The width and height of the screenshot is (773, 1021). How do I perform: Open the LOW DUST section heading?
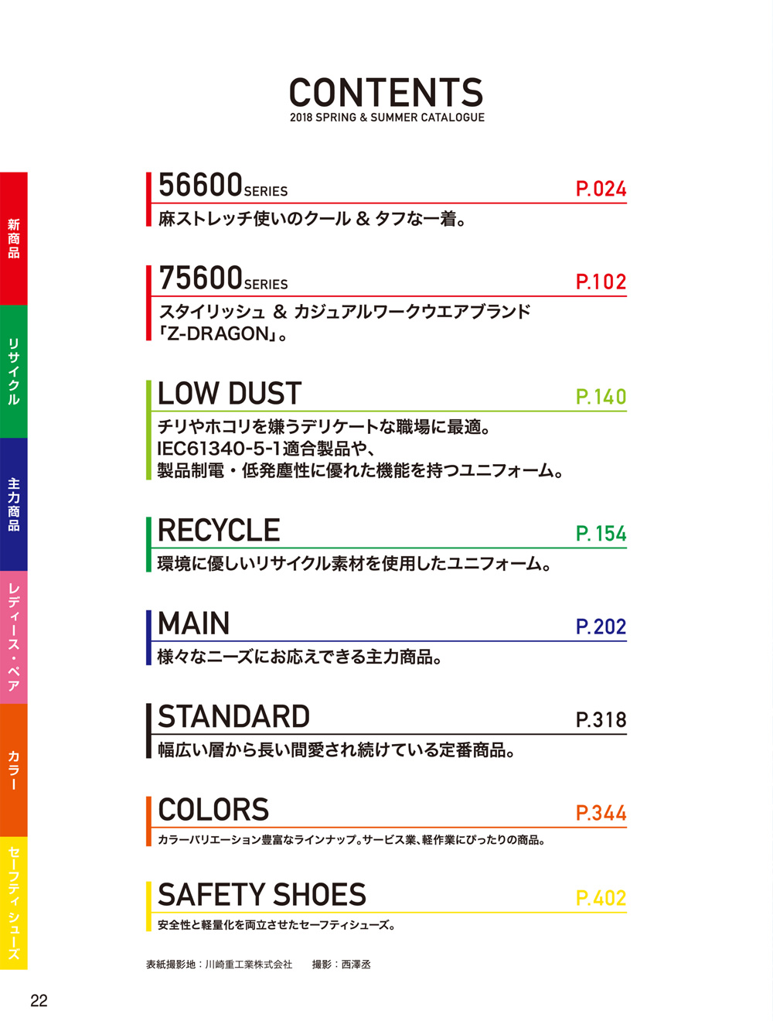230,394
